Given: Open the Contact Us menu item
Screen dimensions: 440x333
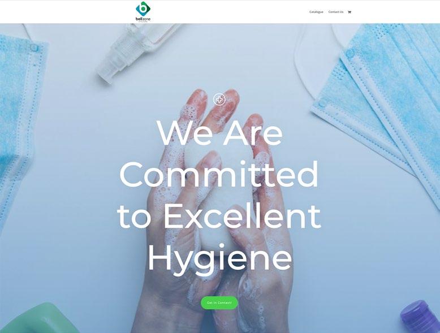Looking at the screenshot, I should pyautogui.click(x=335, y=12).
